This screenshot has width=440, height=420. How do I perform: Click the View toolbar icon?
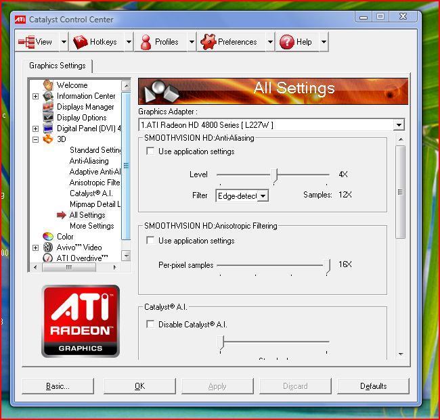pyautogui.click(x=26, y=42)
